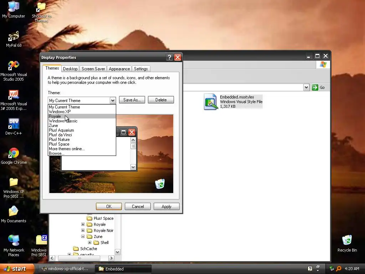Choose Plus! Aquarium from the theme list
The height and width of the screenshot is (274, 365).
pyautogui.click(x=82, y=130)
